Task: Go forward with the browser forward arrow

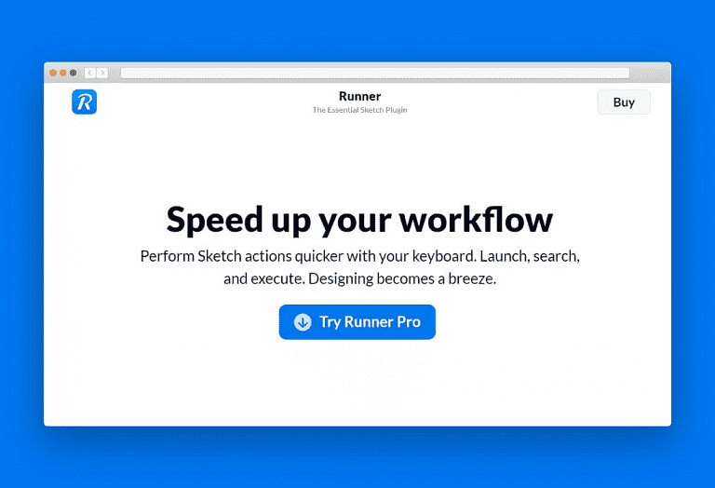Action: point(101,73)
